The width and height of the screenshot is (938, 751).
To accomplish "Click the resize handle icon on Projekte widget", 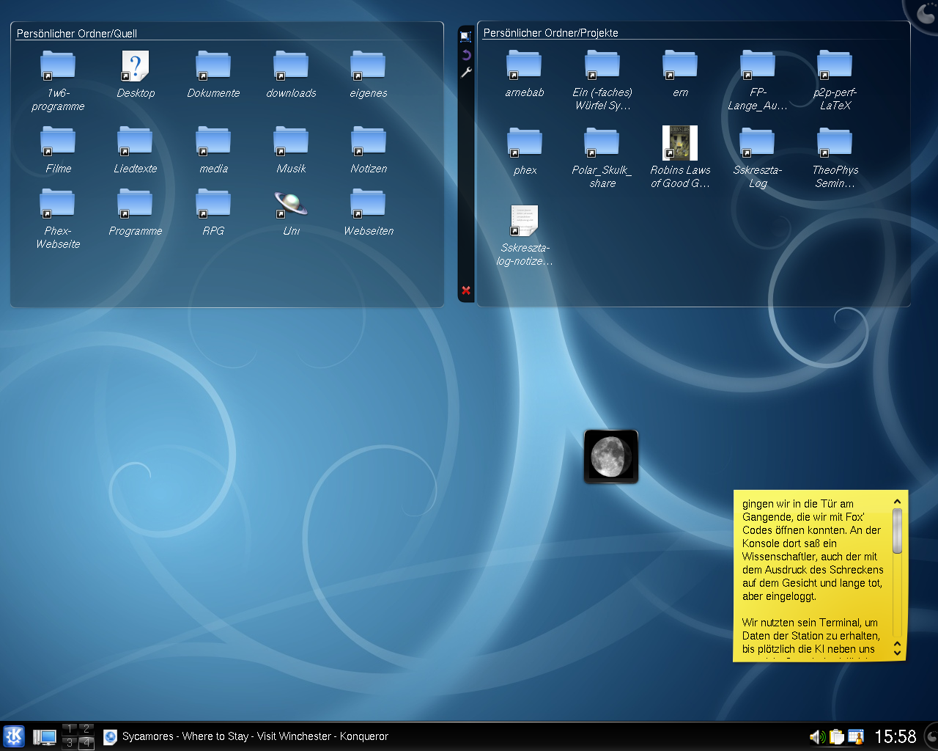I will [465, 36].
